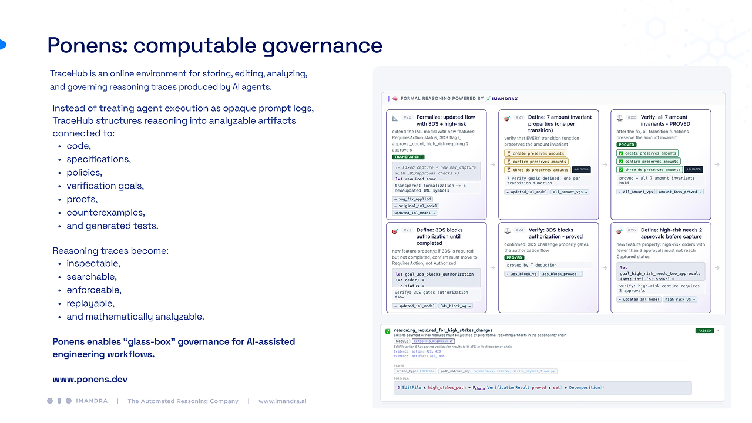Click the target icon on card #21
The image size is (752, 423).
point(507,117)
